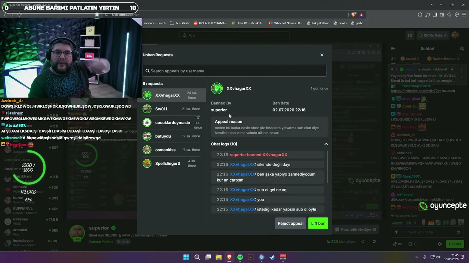Screen dimensions: 469x263
Task: Open Spellslinger3 unban request
Action: click(x=171, y=163)
